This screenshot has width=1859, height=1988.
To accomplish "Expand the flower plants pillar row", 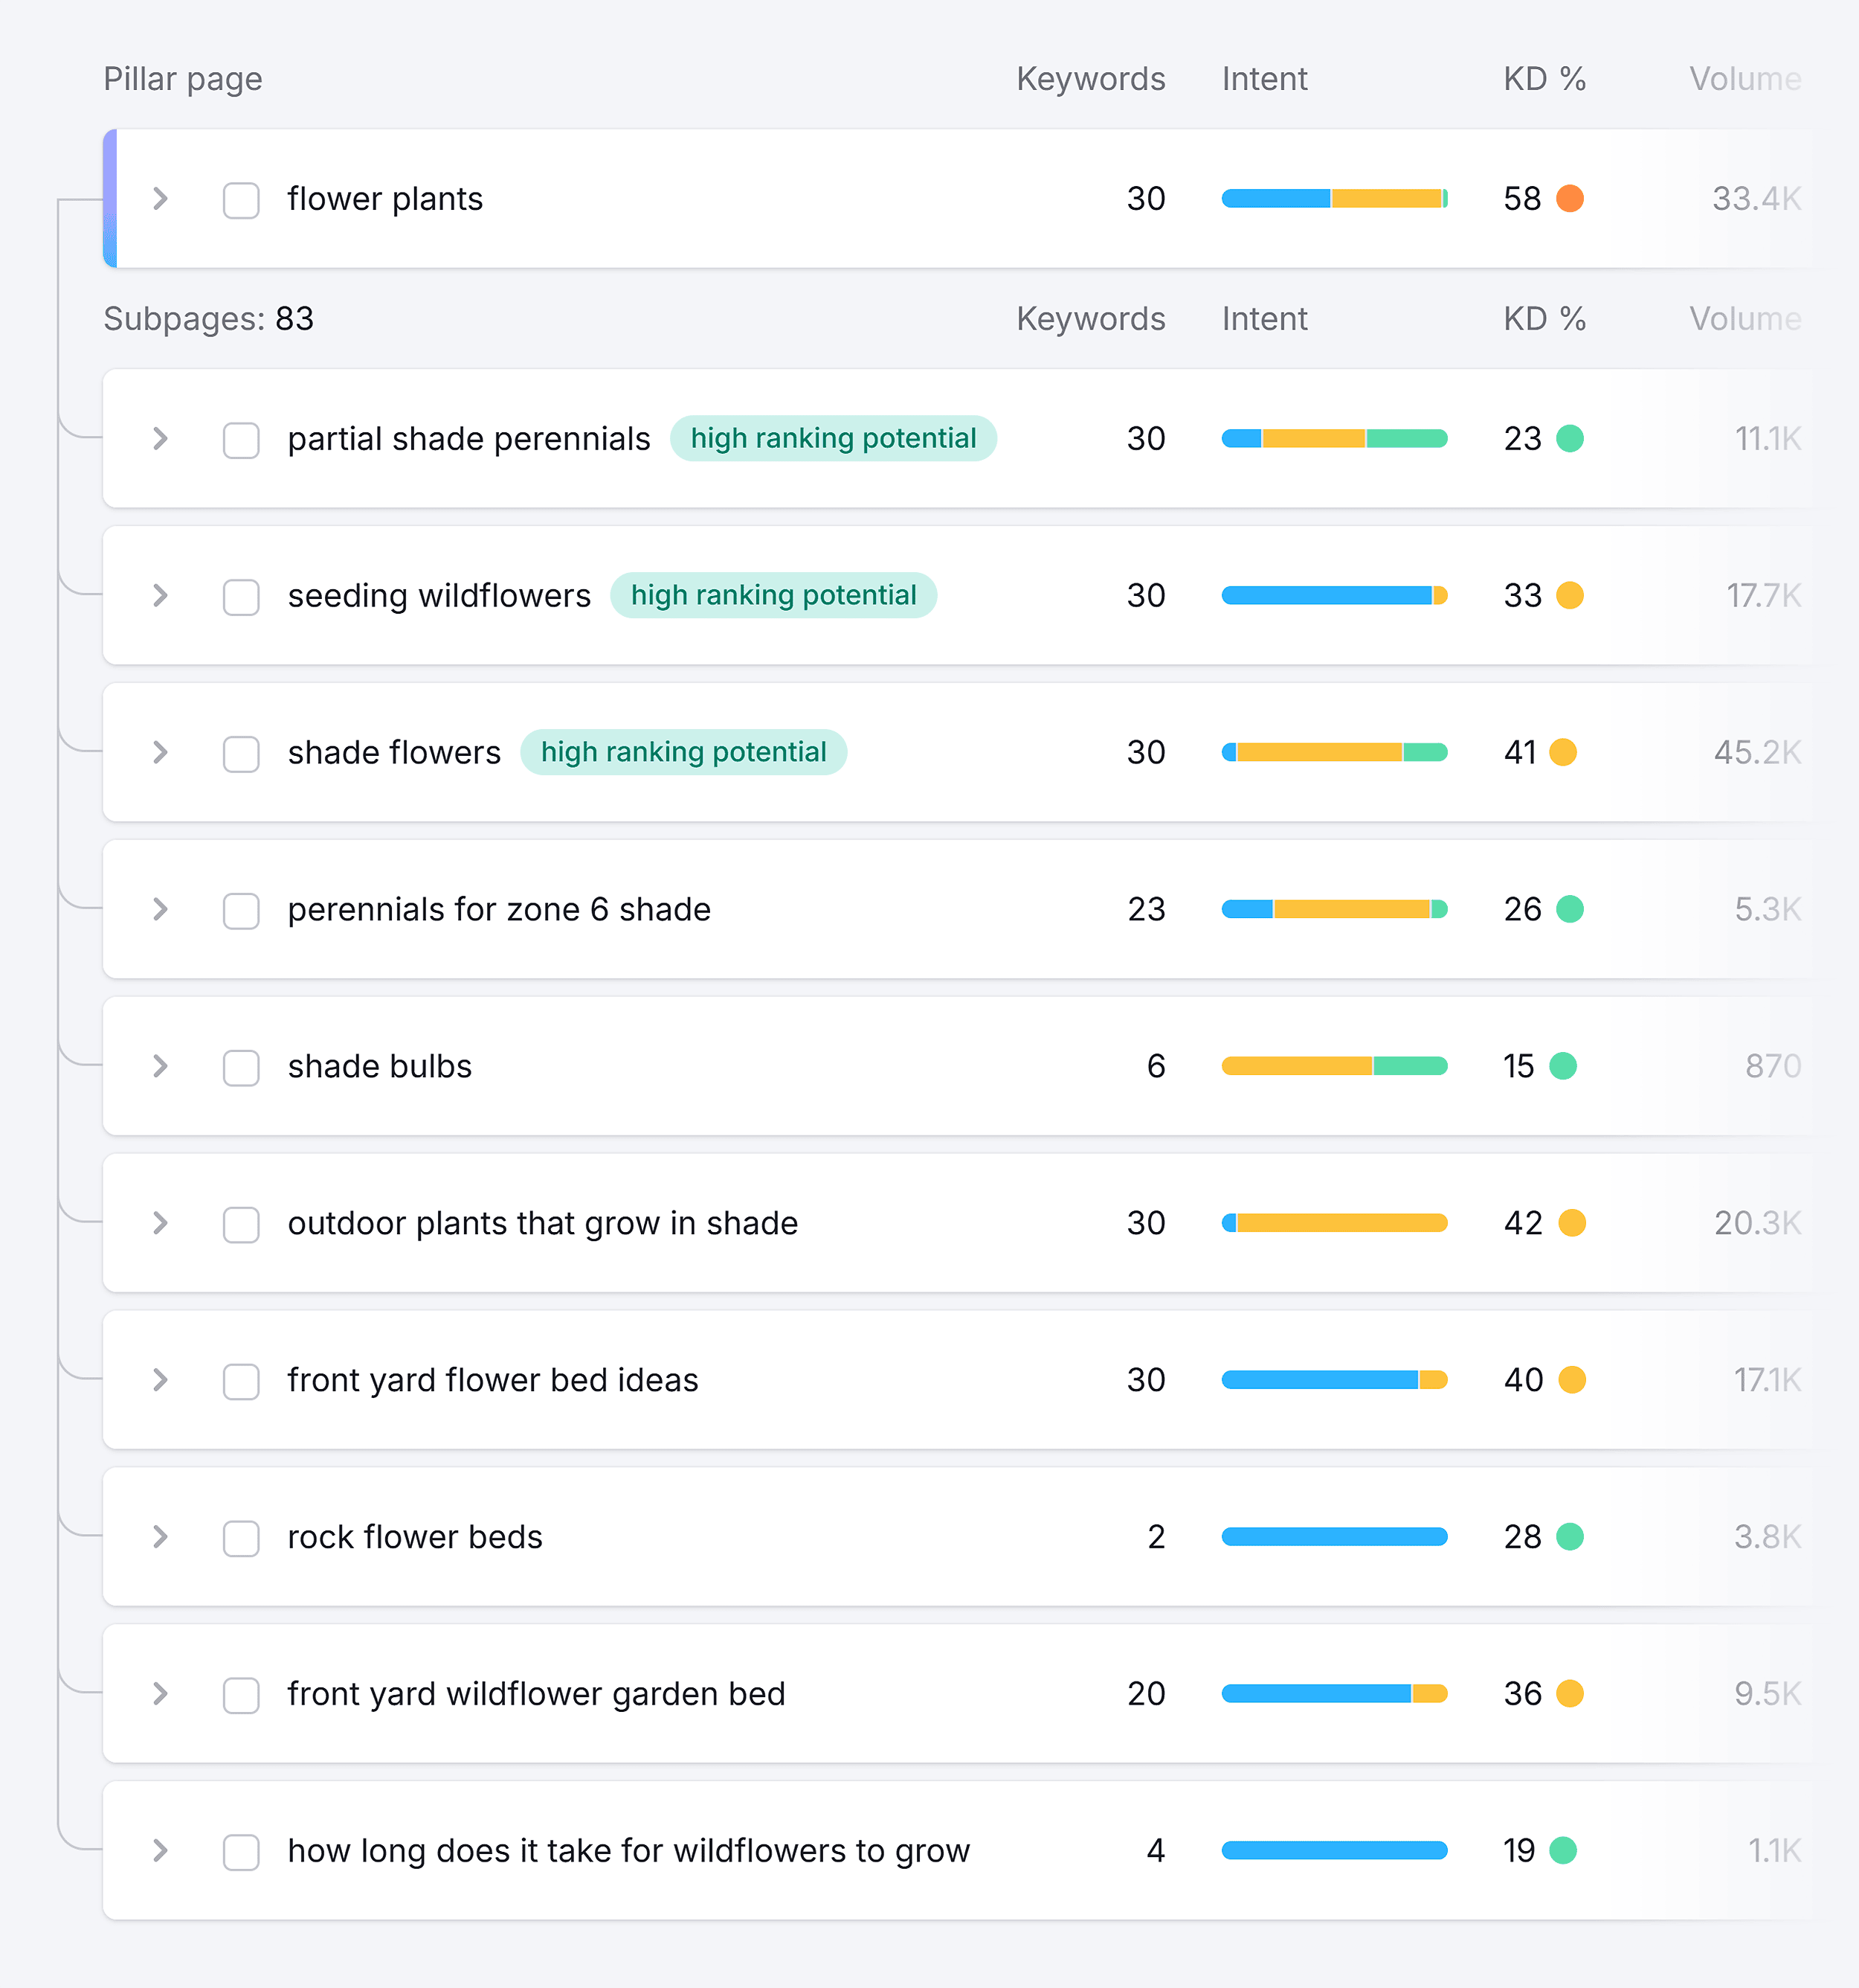I will pyautogui.click(x=160, y=199).
